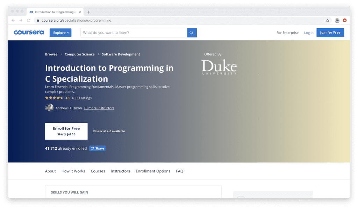Screen dimensions: 358x208
Task: Click the star rating icons
Action: [x=54, y=98]
